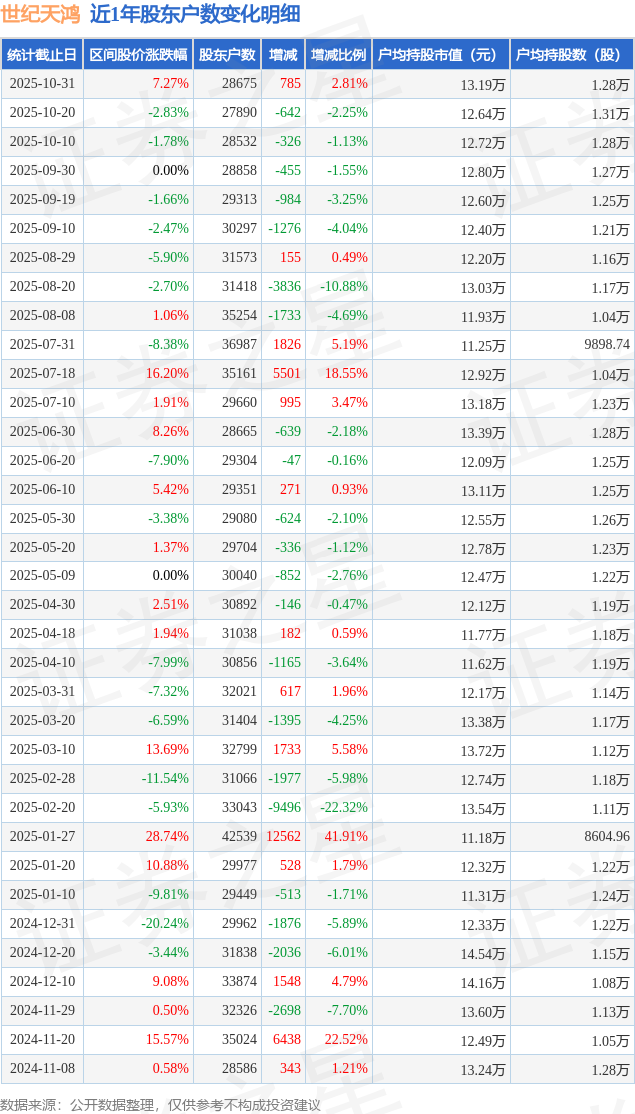Sort by 统计截止日 column header
635x1114 pixels.
(42, 55)
